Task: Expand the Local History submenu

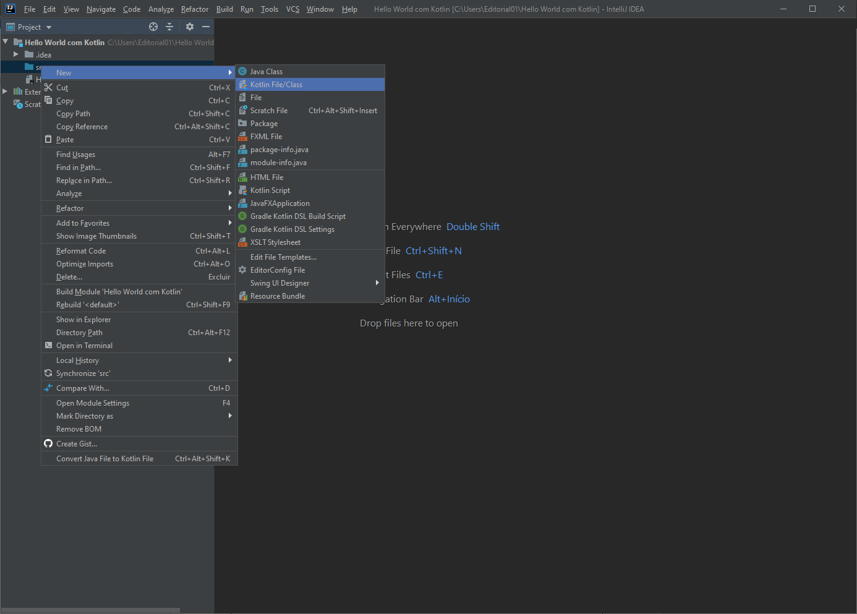Action: pyautogui.click(x=77, y=360)
